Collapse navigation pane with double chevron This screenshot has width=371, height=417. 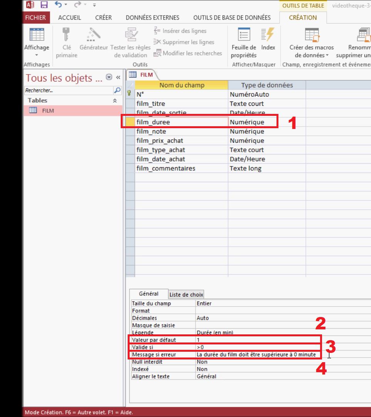[x=118, y=77]
